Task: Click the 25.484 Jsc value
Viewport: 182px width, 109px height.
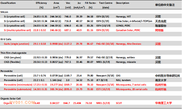Action: point(77,103)
